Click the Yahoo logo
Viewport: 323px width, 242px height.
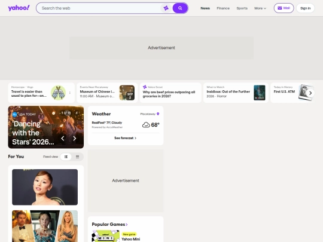[x=19, y=8]
